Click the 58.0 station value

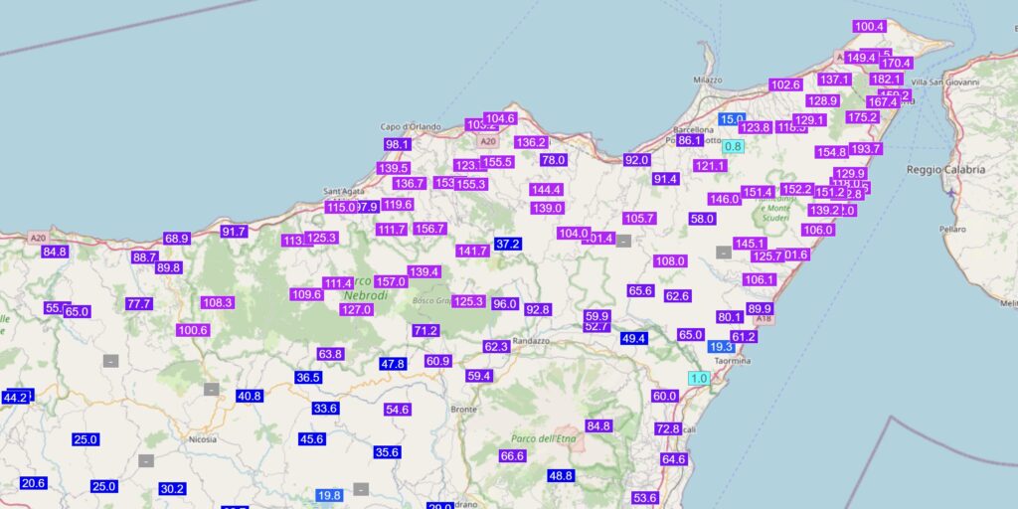[703, 219]
